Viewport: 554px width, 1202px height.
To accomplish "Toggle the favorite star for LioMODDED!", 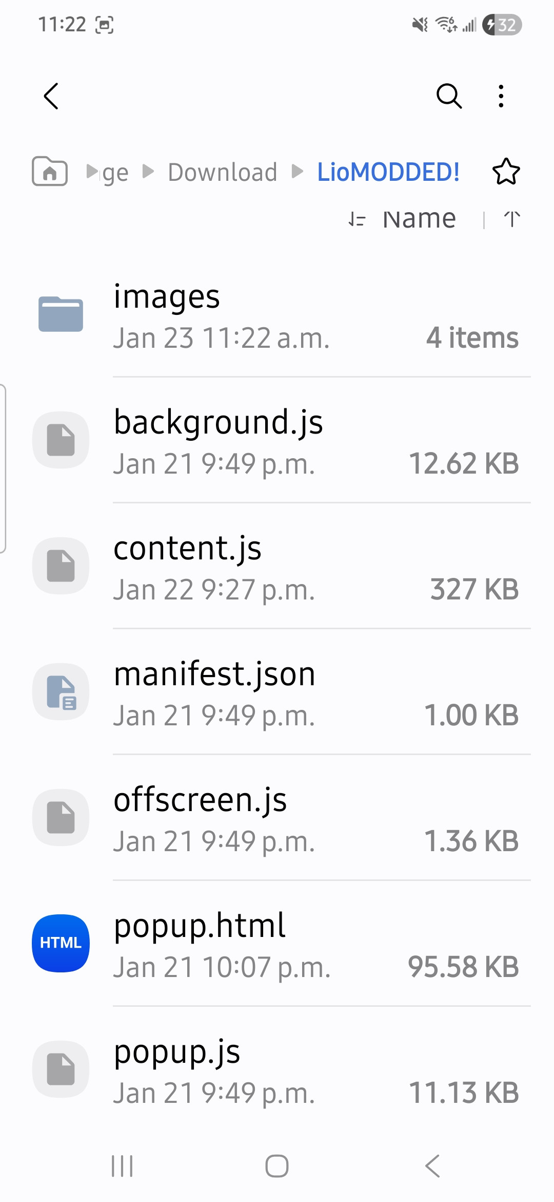I will coord(506,172).
